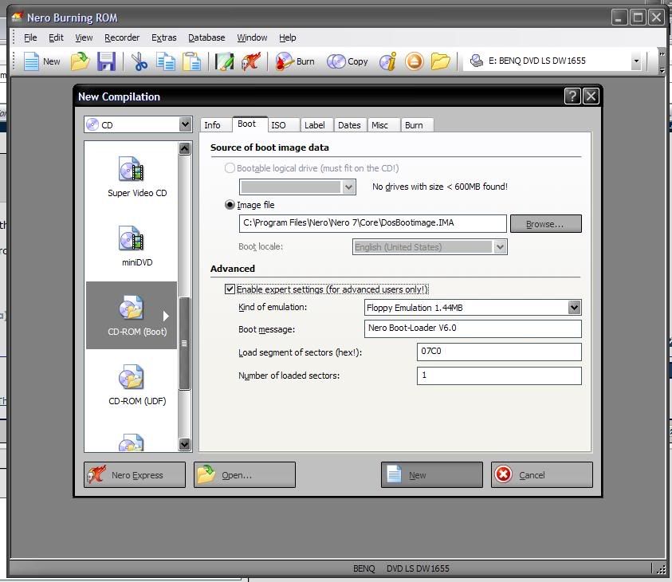
Task: Open the View menu
Action: (84, 37)
